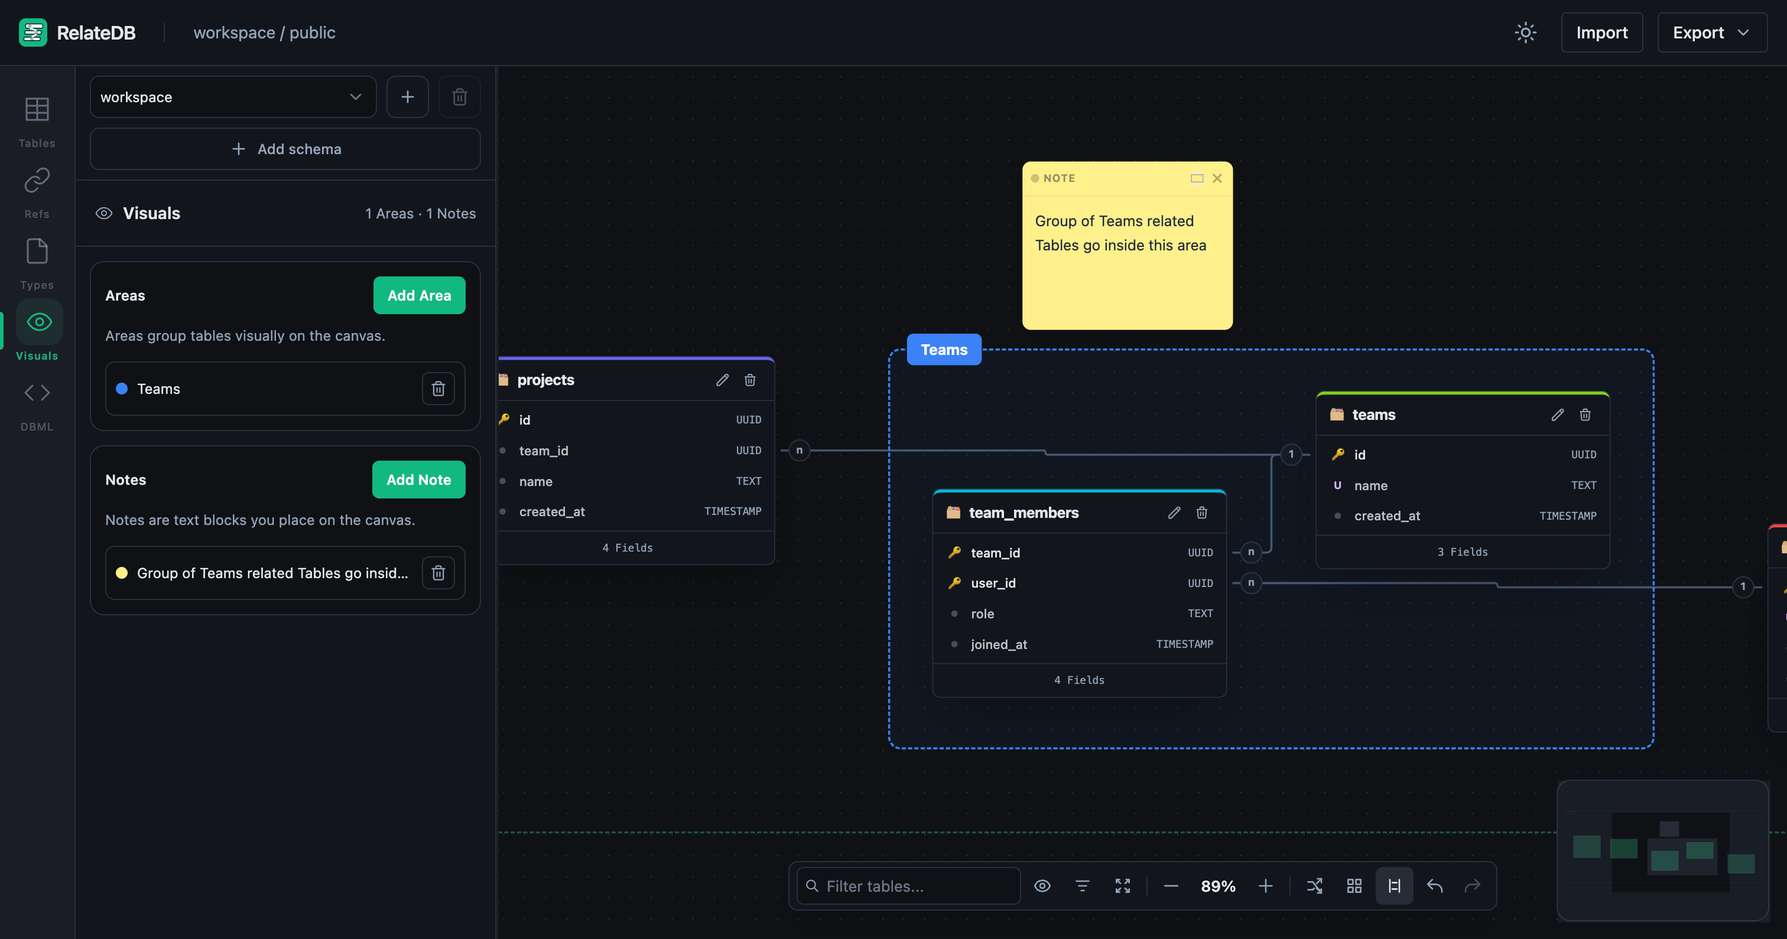Viewport: 1787px width, 939px height.
Task: Click the undo arrow in bottom toolbar
Action: pyautogui.click(x=1434, y=886)
